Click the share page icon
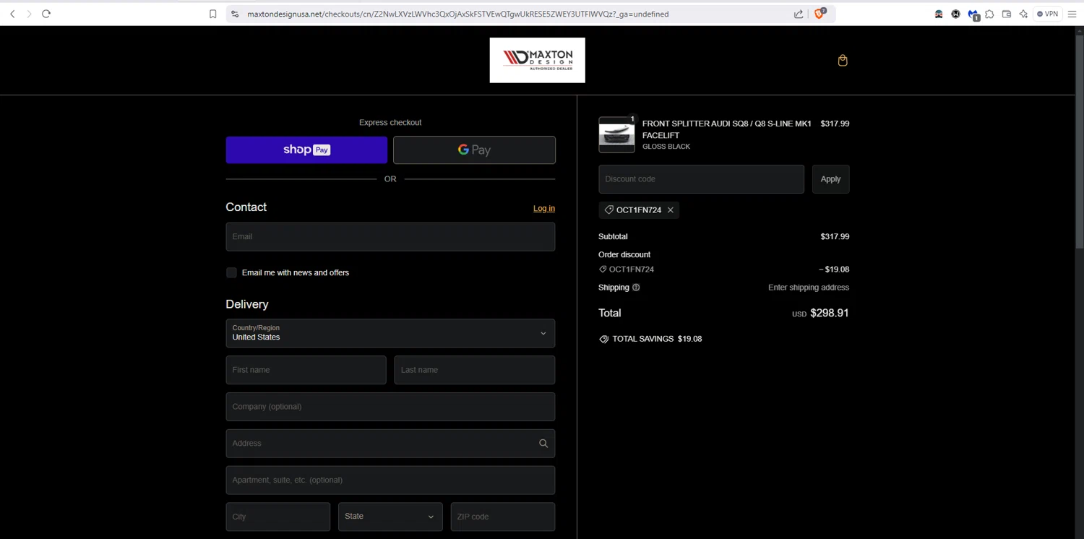 click(x=799, y=14)
